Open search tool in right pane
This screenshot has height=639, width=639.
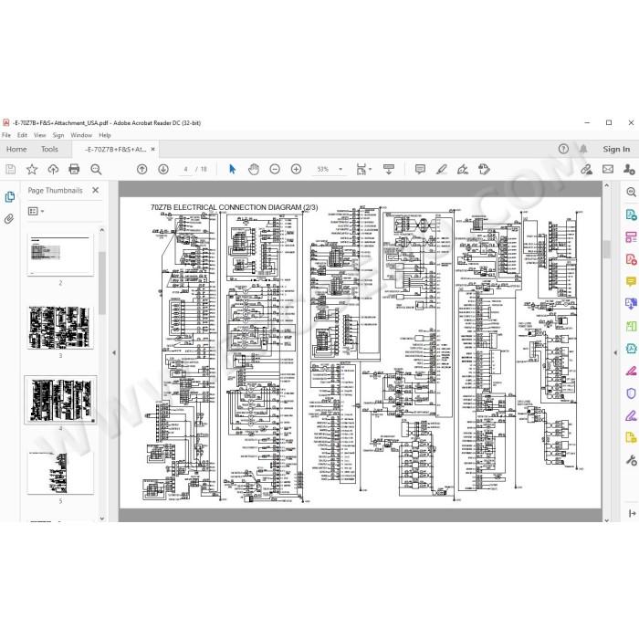point(631,193)
